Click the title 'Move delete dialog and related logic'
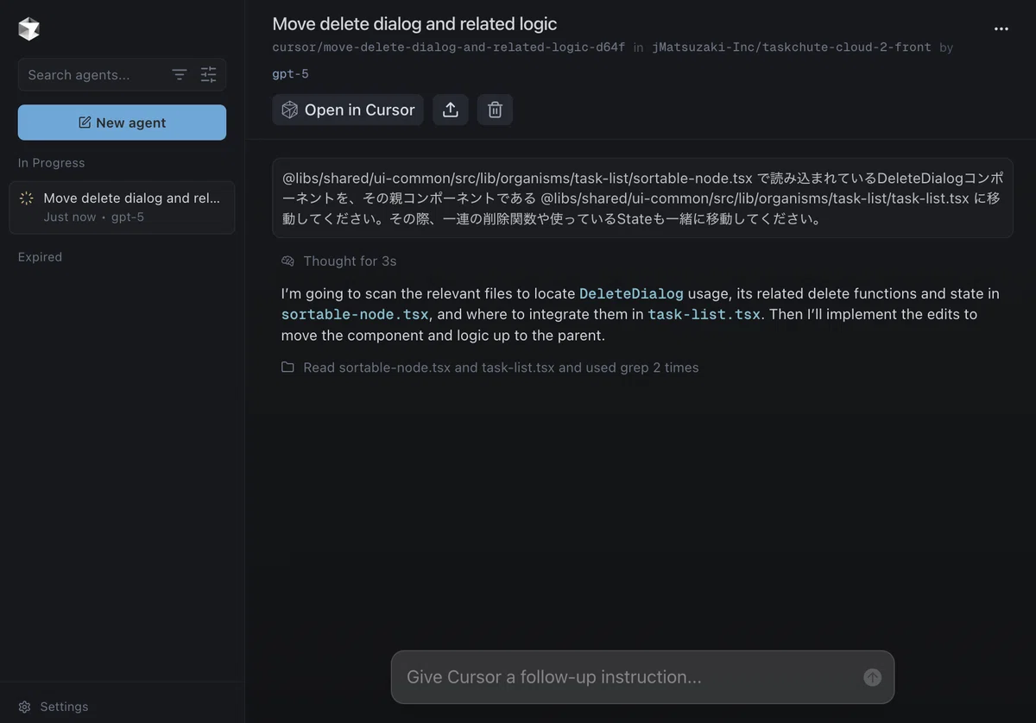Image resolution: width=1036 pixels, height=723 pixels. coord(414,24)
